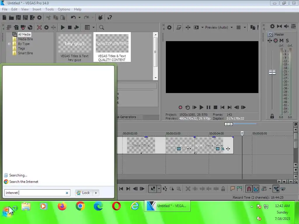The height and width of the screenshot is (224, 299).
Task: Toggle Mute (M) on the Master bus
Action: (x=281, y=40)
